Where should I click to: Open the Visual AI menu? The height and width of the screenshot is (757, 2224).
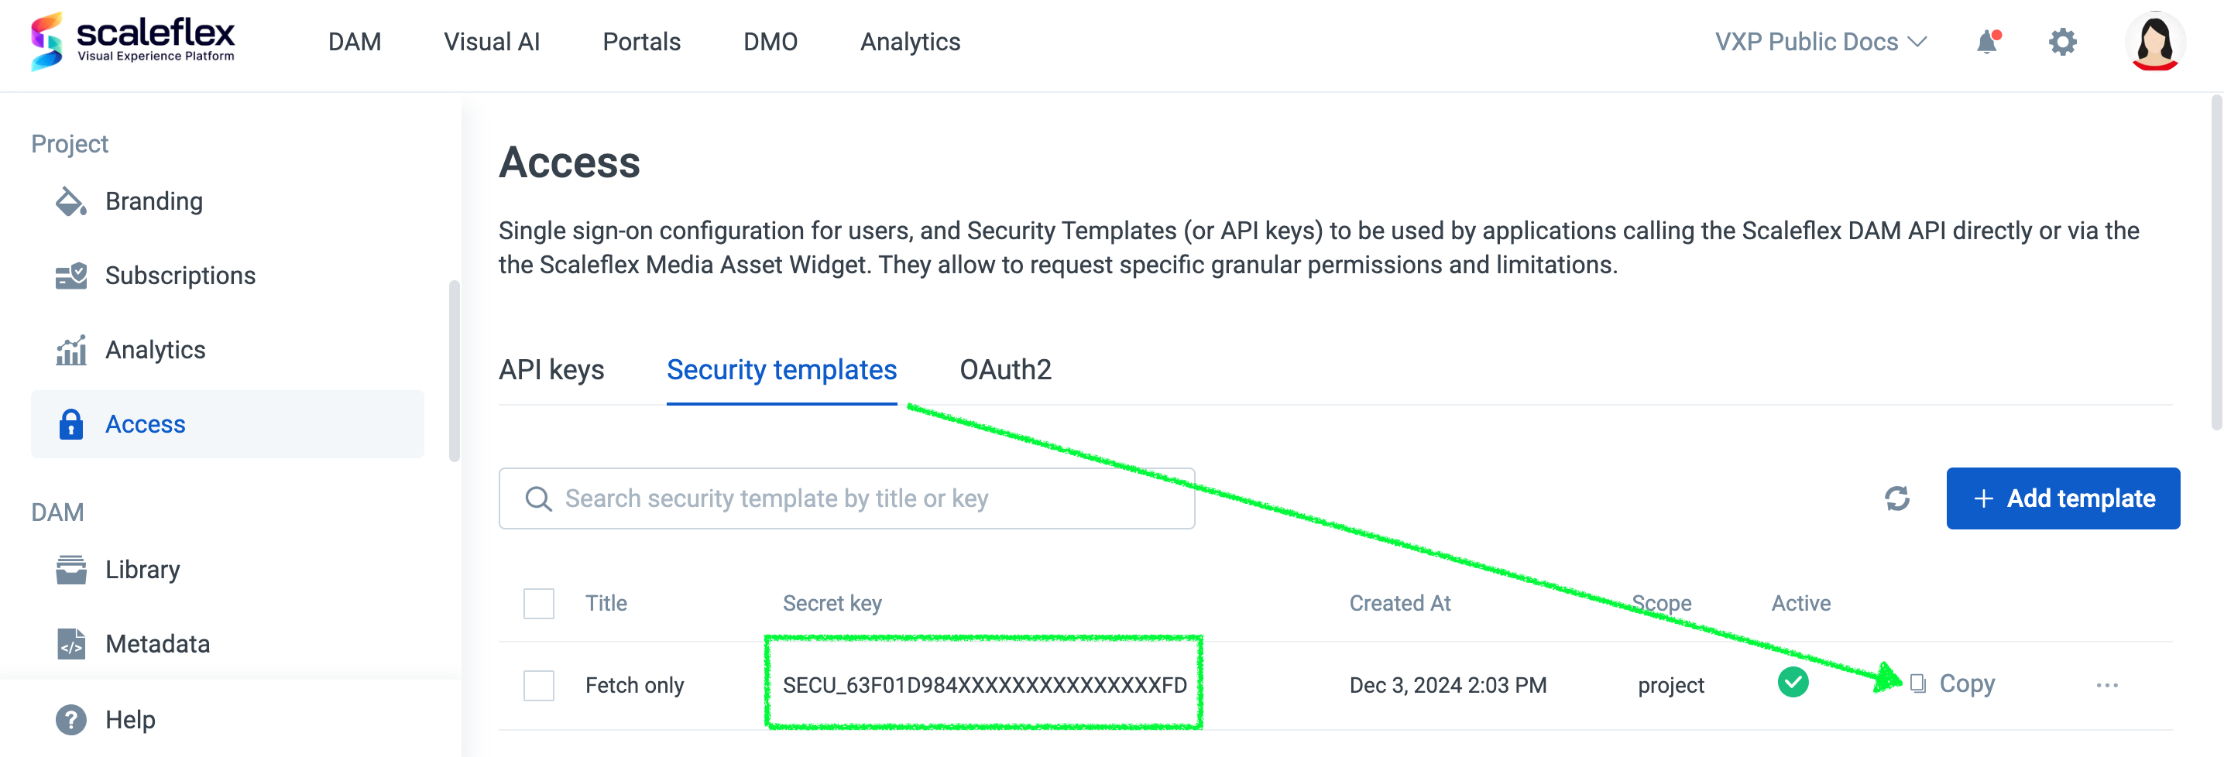pyautogui.click(x=491, y=42)
